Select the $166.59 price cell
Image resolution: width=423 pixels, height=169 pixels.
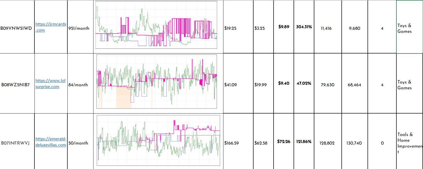click(238, 141)
